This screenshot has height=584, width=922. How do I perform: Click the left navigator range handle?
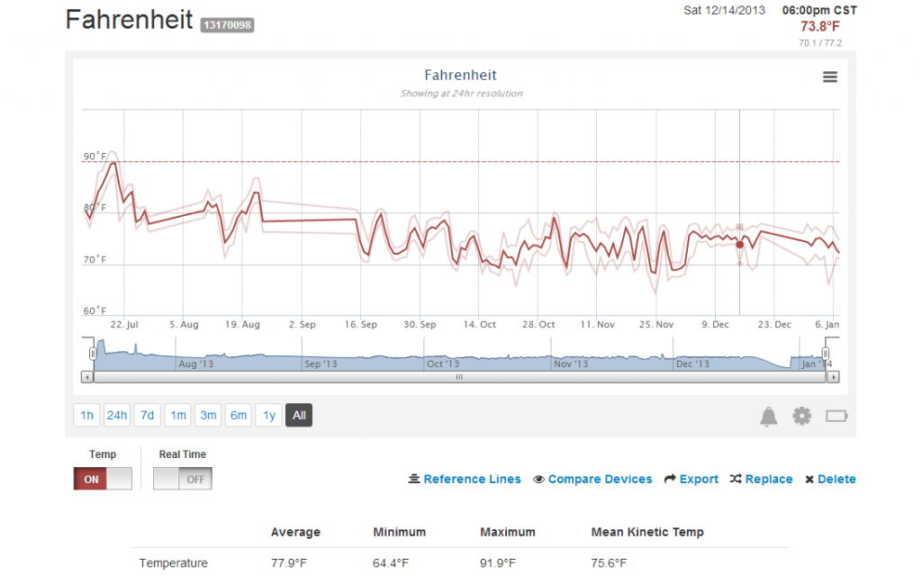(x=93, y=353)
